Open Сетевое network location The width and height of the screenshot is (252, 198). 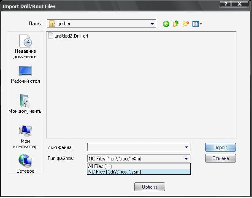25,164
